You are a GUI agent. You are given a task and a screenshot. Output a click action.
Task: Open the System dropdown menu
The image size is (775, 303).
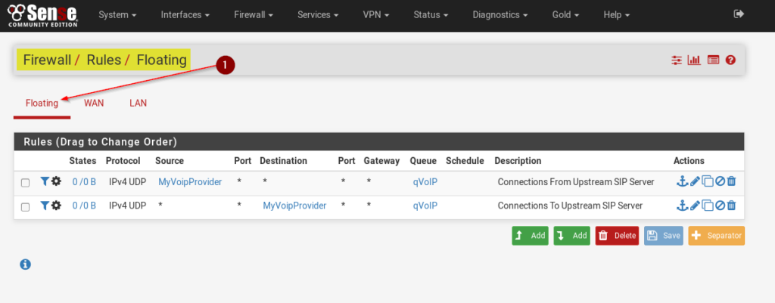[117, 14]
